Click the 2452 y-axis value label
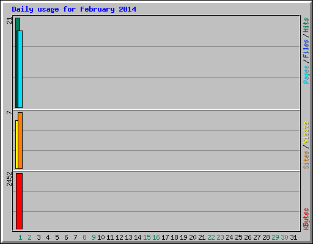Screen dimensions: 313x244 tap(9, 179)
